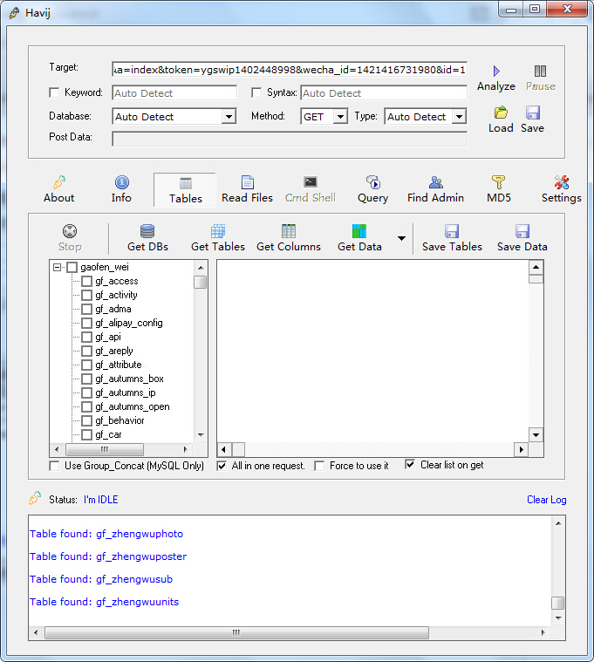Open the Cmd Shell icon
The image size is (594, 662).
point(311,182)
